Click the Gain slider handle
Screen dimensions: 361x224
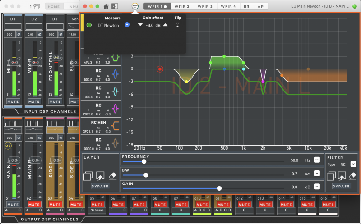click(219, 188)
